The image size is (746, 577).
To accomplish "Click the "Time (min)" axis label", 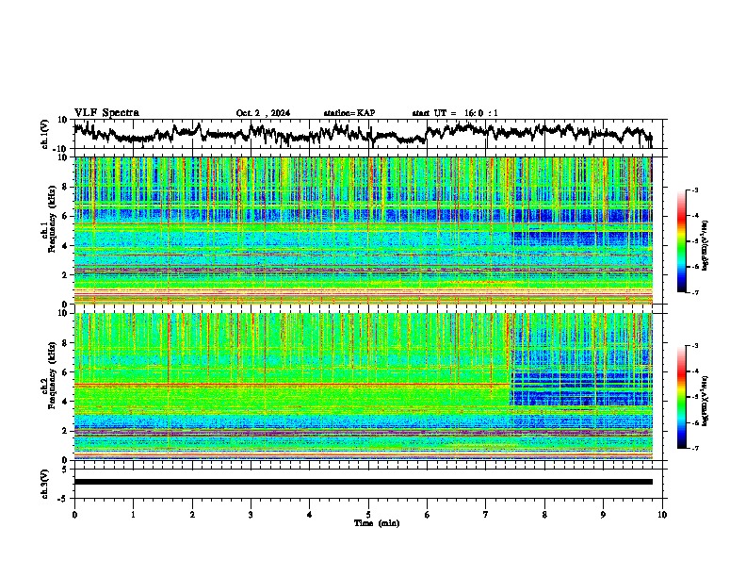I will point(377,523).
